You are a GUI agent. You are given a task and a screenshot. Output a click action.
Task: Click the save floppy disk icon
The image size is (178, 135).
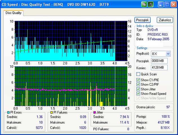click(x=151, y=4)
